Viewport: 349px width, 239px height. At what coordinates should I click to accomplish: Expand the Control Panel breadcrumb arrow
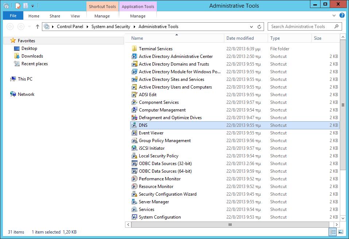[87, 27]
